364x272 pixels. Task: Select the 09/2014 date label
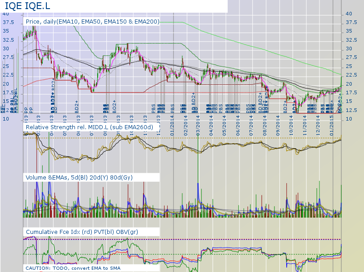[x=278, y=126]
